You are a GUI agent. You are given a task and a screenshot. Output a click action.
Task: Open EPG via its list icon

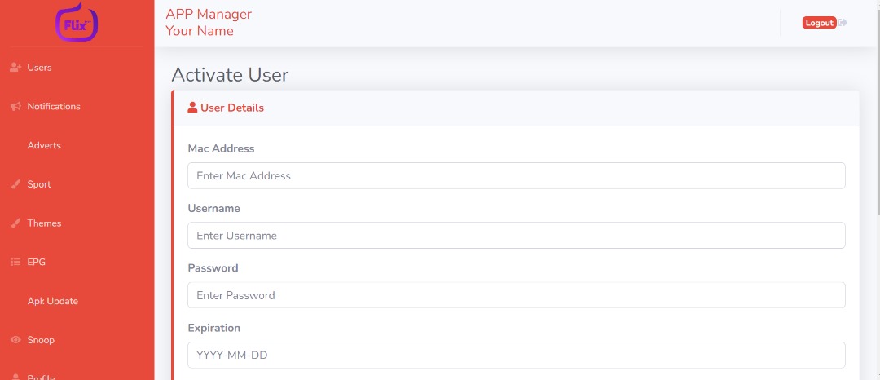pos(15,263)
